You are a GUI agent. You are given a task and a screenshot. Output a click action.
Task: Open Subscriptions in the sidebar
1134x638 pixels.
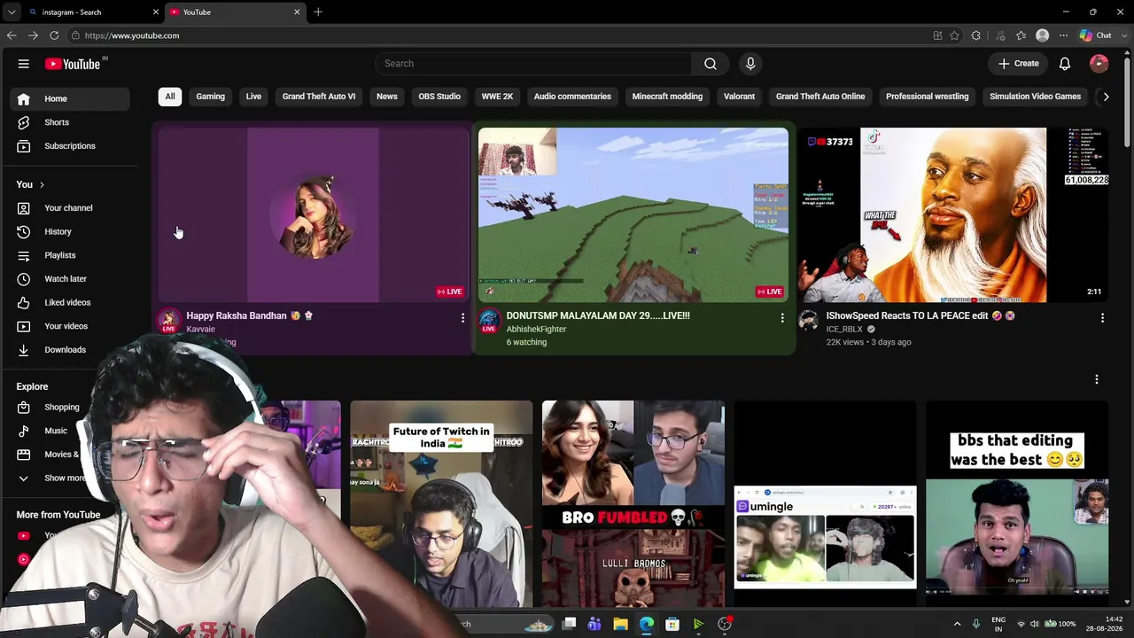[x=69, y=146]
